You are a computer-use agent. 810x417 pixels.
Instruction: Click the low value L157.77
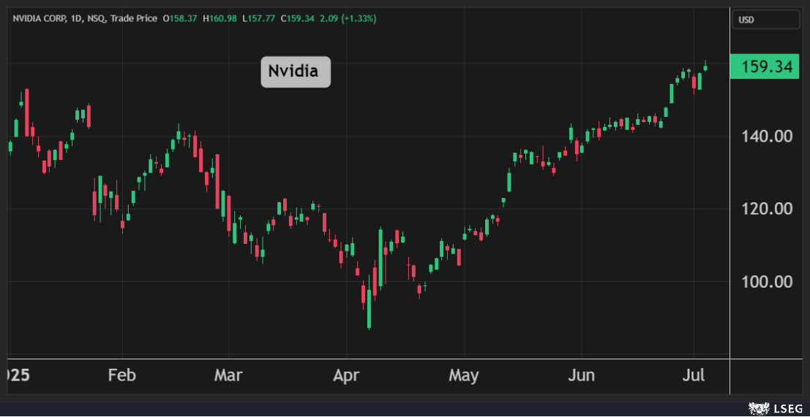[260, 18]
